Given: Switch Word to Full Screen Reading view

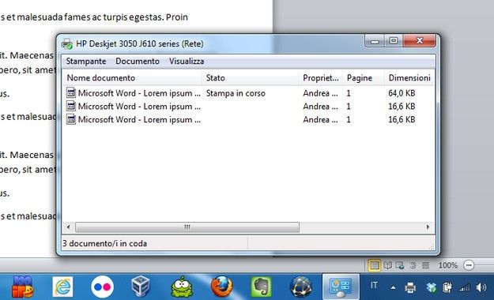Looking at the screenshot, I should (387, 265).
